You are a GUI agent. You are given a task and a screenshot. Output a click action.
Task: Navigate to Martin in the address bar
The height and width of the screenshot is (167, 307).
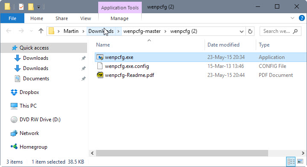pyautogui.click(x=71, y=31)
